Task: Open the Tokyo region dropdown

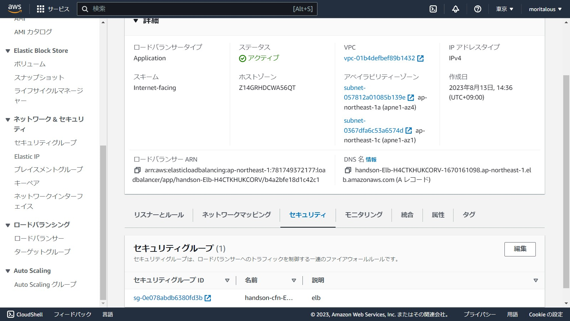Action: 504,9
